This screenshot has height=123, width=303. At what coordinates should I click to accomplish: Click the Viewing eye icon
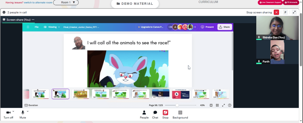pos(45,27)
